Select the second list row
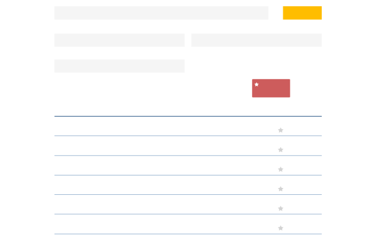Image resolution: width=377 pixels, height=235 pixels. (x=188, y=146)
